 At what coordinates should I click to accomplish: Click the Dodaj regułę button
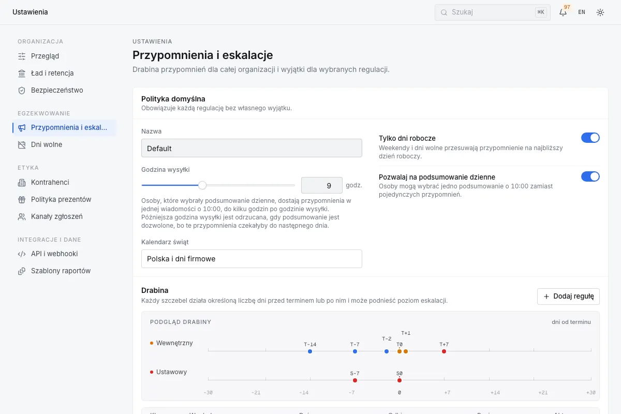click(x=568, y=297)
